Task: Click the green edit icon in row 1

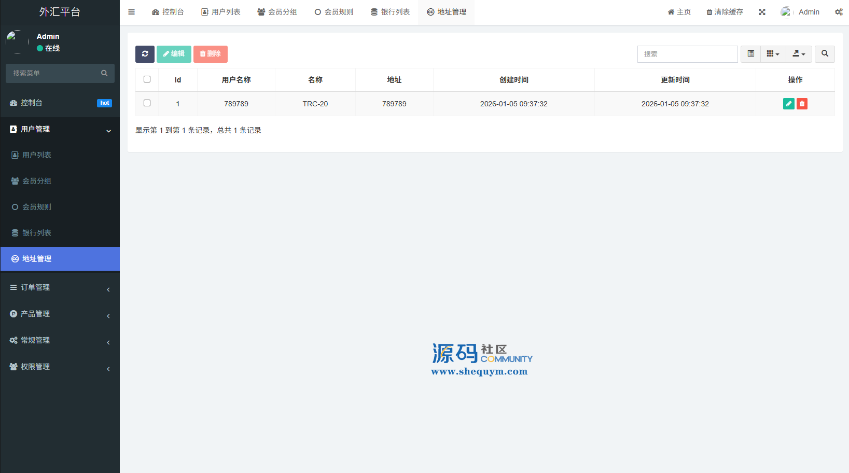Action: 788,104
